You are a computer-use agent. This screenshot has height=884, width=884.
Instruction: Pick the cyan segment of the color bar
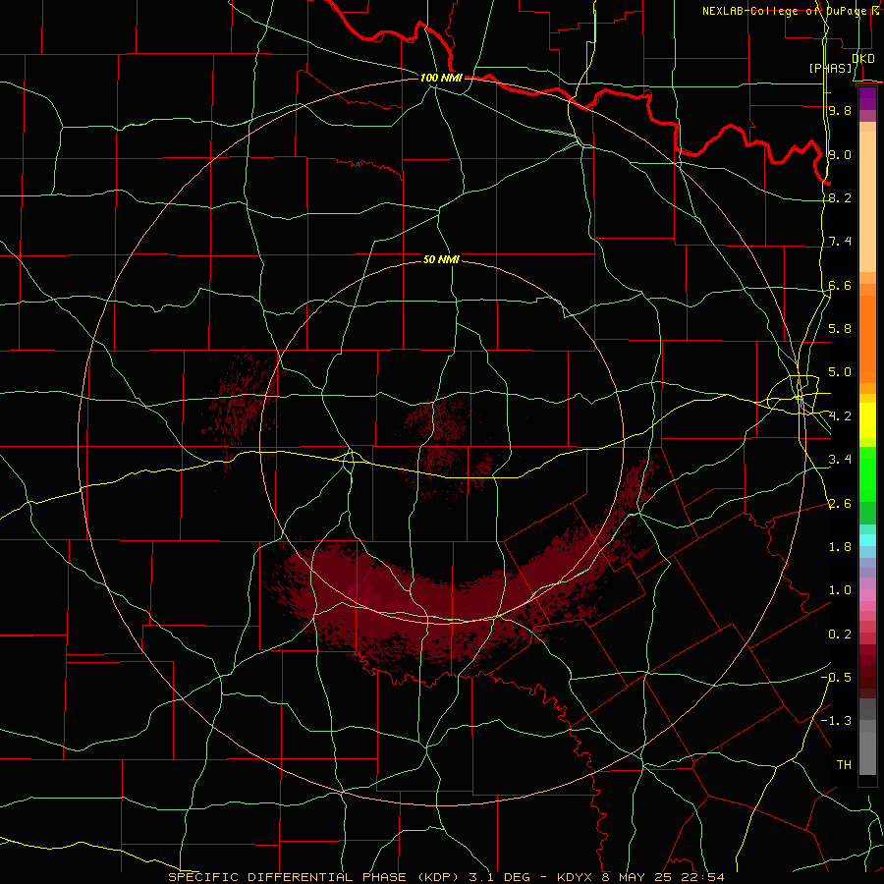pyautogui.click(x=867, y=540)
